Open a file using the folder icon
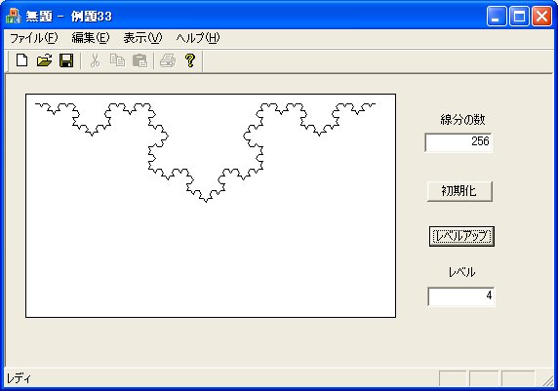This screenshot has width=558, height=391. tap(44, 60)
